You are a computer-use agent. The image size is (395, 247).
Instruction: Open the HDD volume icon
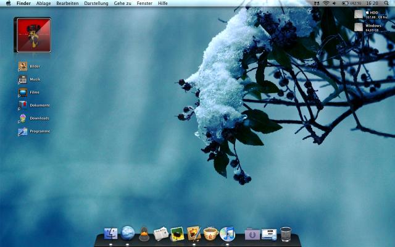coord(359,14)
